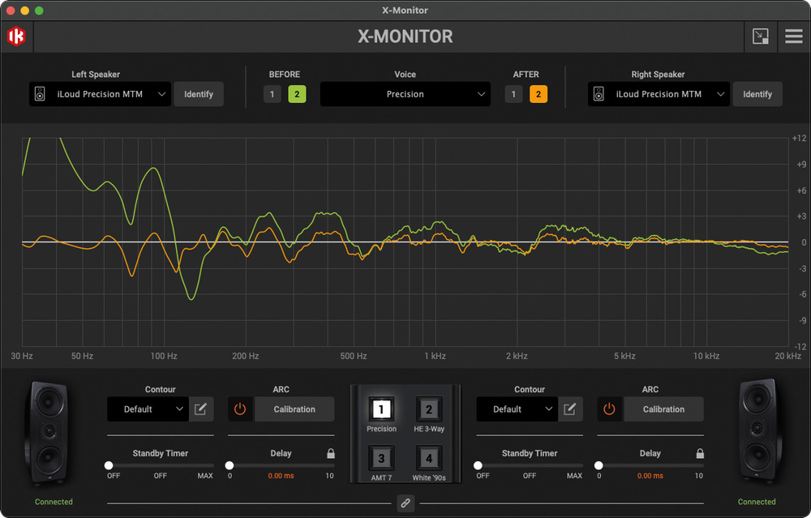
Task: Toggle the right Delay lock icon
Action: pyautogui.click(x=699, y=454)
